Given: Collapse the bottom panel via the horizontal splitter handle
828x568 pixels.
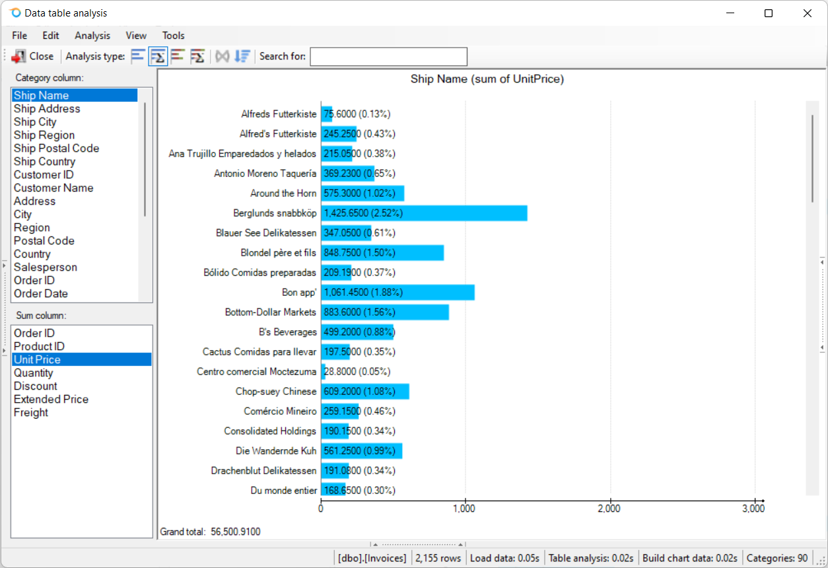Looking at the screenshot, I should (418, 545).
